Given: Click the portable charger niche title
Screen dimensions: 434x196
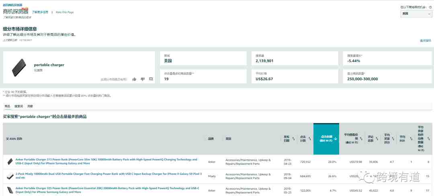Looking at the screenshot, I should [49, 65].
